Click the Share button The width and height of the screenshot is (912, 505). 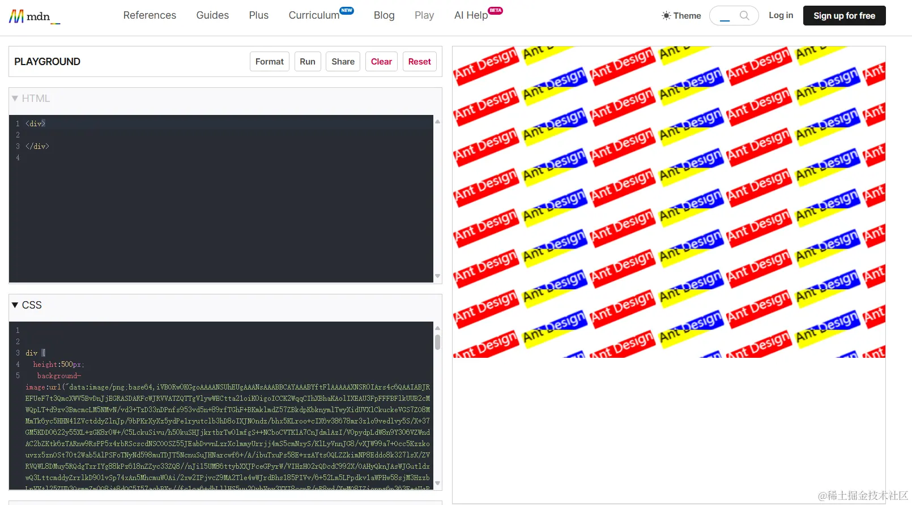coord(343,62)
